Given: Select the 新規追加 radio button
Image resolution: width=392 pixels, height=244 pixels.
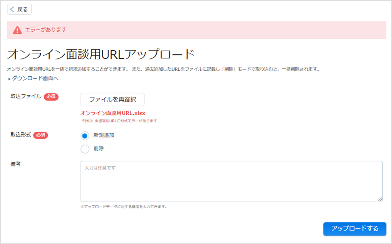Looking at the screenshot, I should click(85, 136).
